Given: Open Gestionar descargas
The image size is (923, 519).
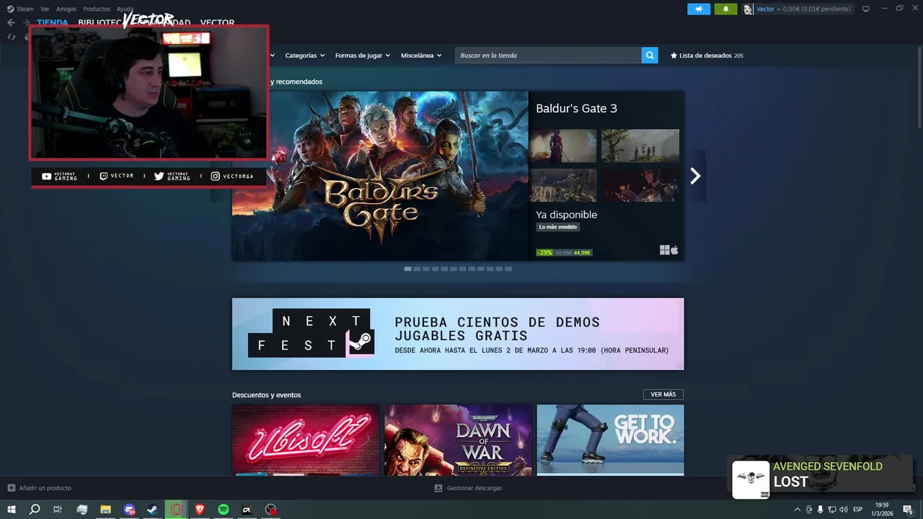Looking at the screenshot, I should (468, 488).
